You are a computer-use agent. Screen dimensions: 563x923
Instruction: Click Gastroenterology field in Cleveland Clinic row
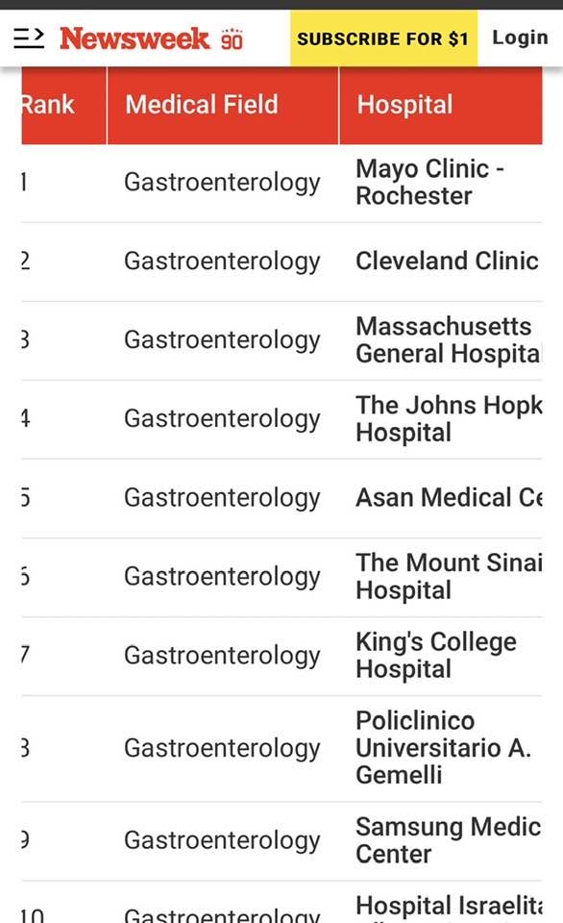(222, 262)
